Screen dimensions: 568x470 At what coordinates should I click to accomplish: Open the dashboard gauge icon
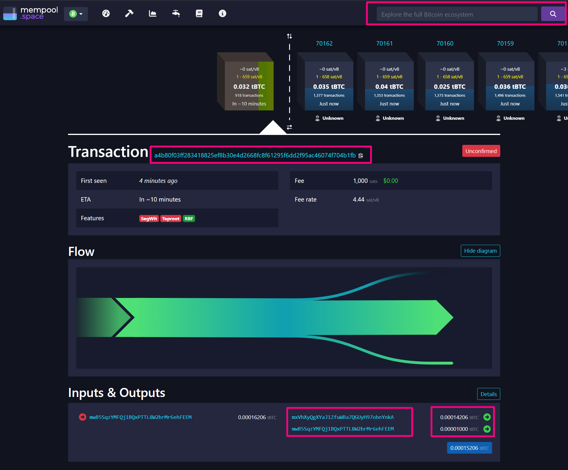106,13
